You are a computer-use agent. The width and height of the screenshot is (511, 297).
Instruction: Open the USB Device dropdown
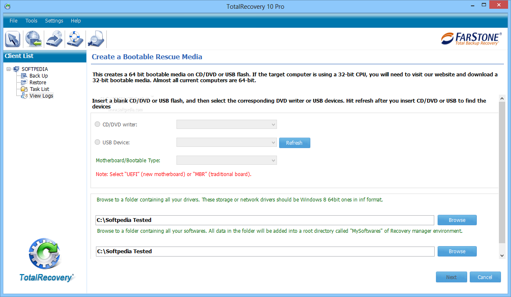click(x=227, y=142)
